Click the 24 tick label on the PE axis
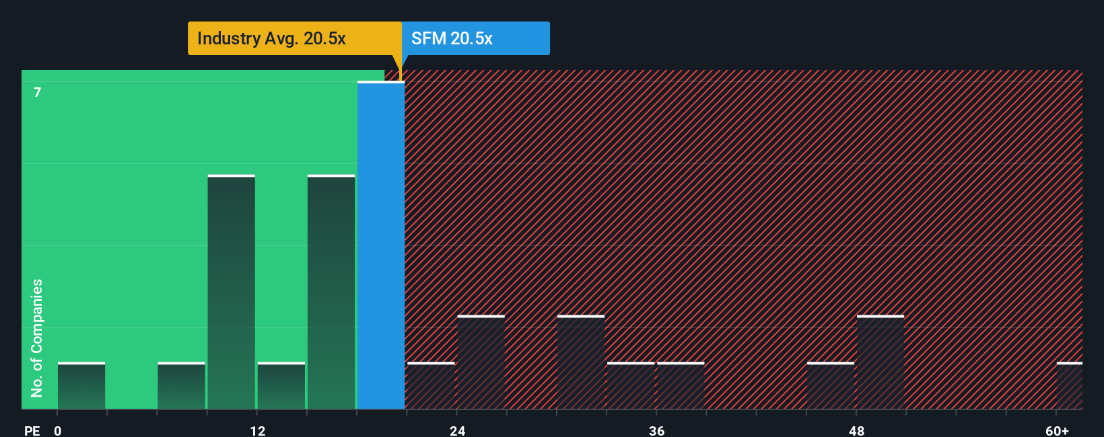 (x=458, y=430)
